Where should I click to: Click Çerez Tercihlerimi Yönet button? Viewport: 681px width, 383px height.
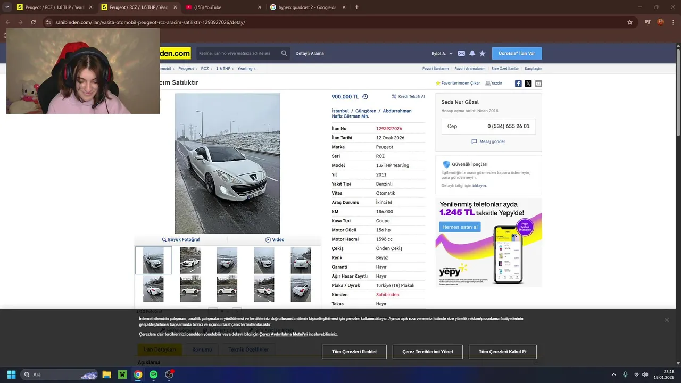428,352
